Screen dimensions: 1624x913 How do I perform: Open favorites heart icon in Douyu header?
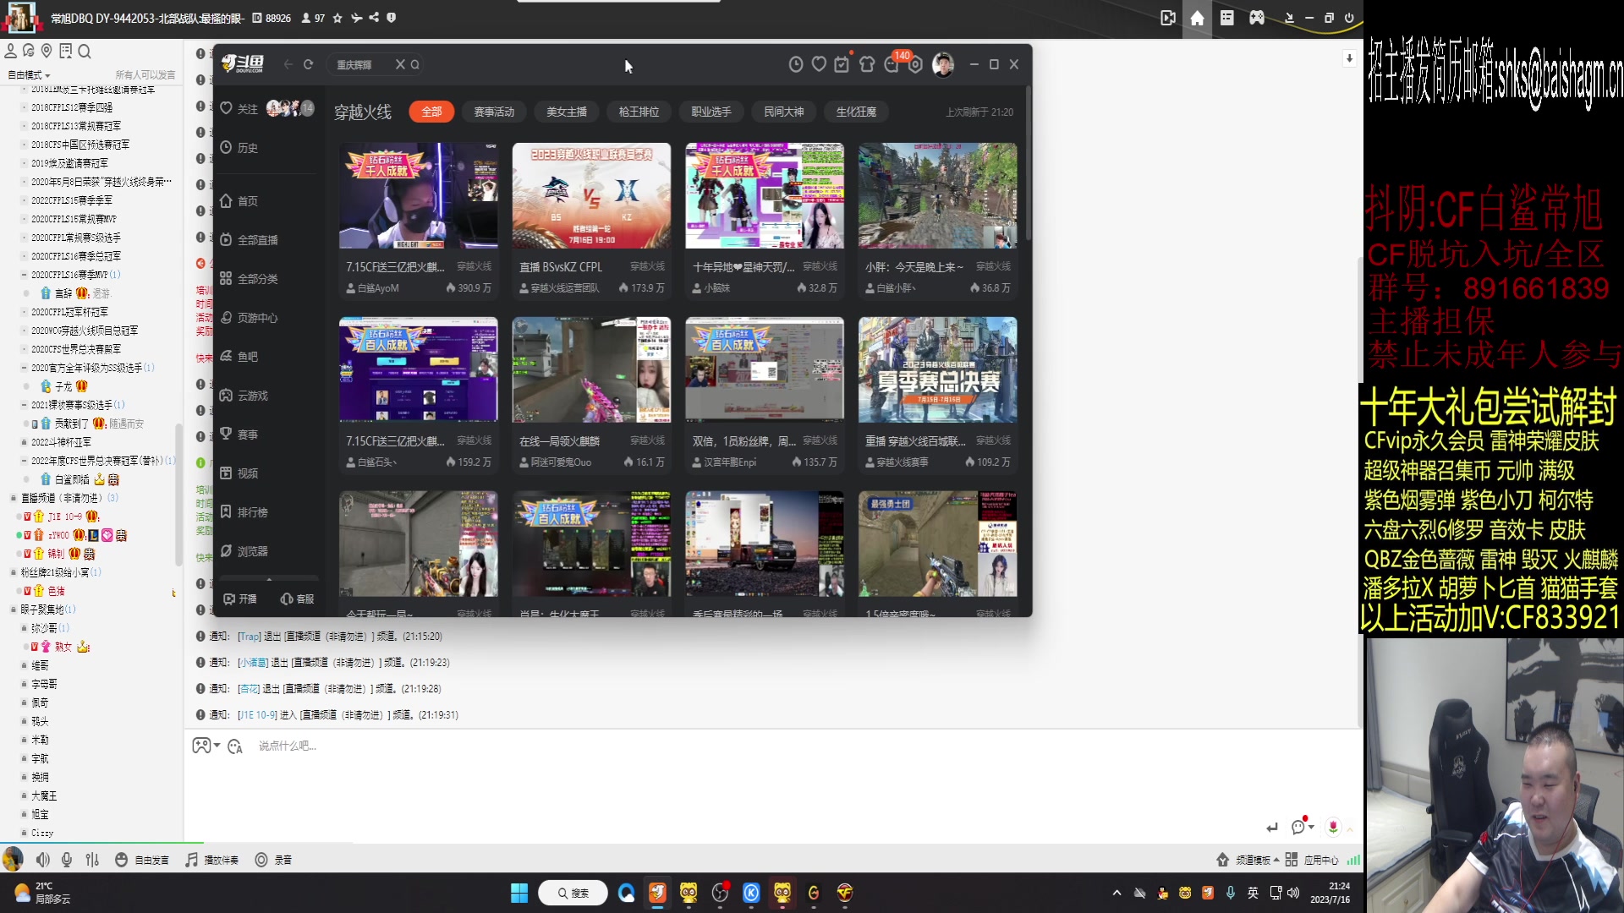(x=818, y=64)
